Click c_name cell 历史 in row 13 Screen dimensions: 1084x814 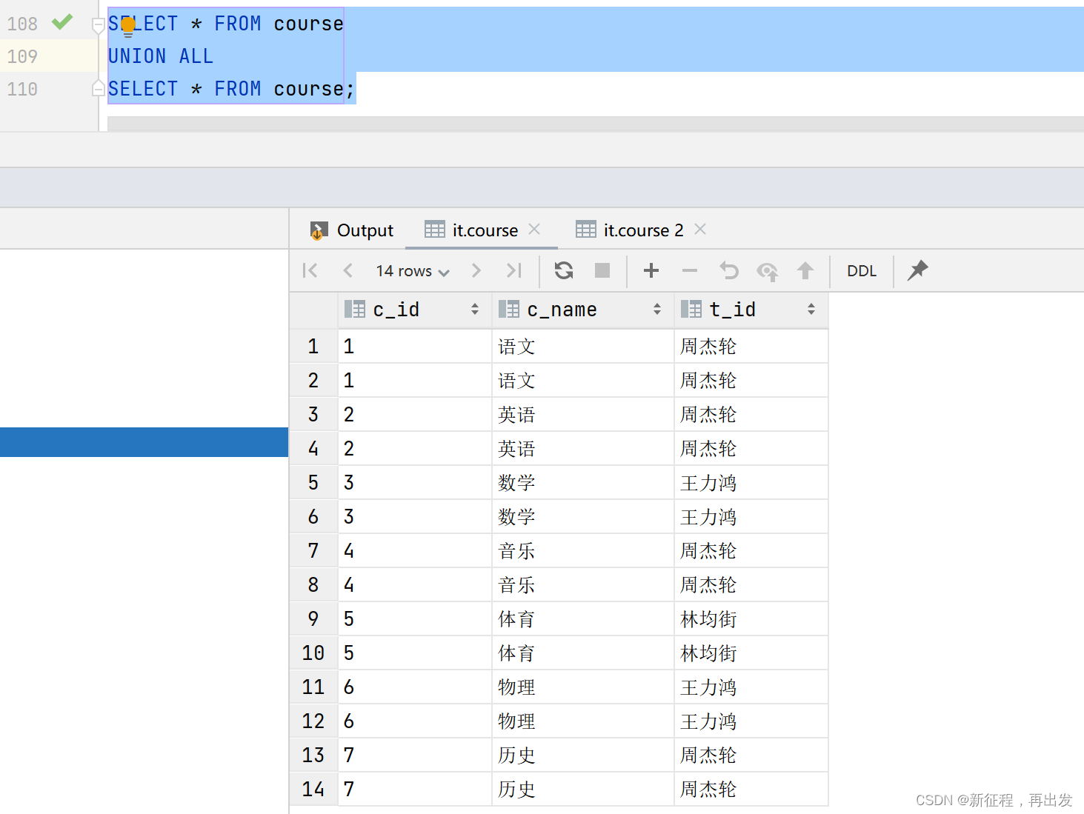[583, 755]
